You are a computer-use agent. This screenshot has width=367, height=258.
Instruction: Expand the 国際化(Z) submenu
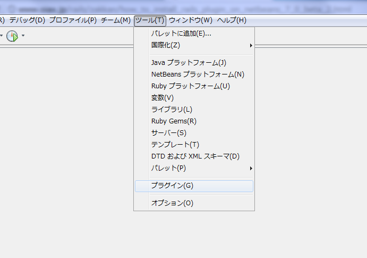194,45
